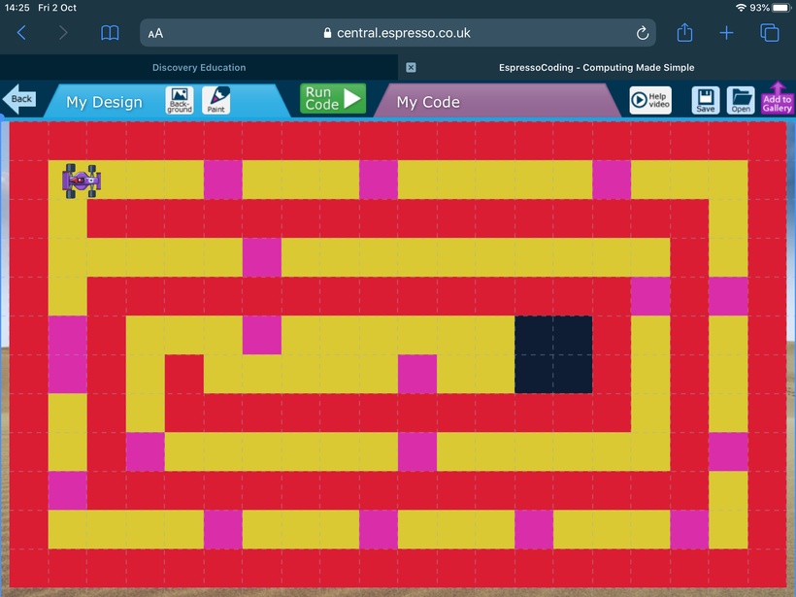This screenshot has height=597, width=796.
Task: Click the Back arrow button
Action: pyautogui.click(x=19, y=99)
